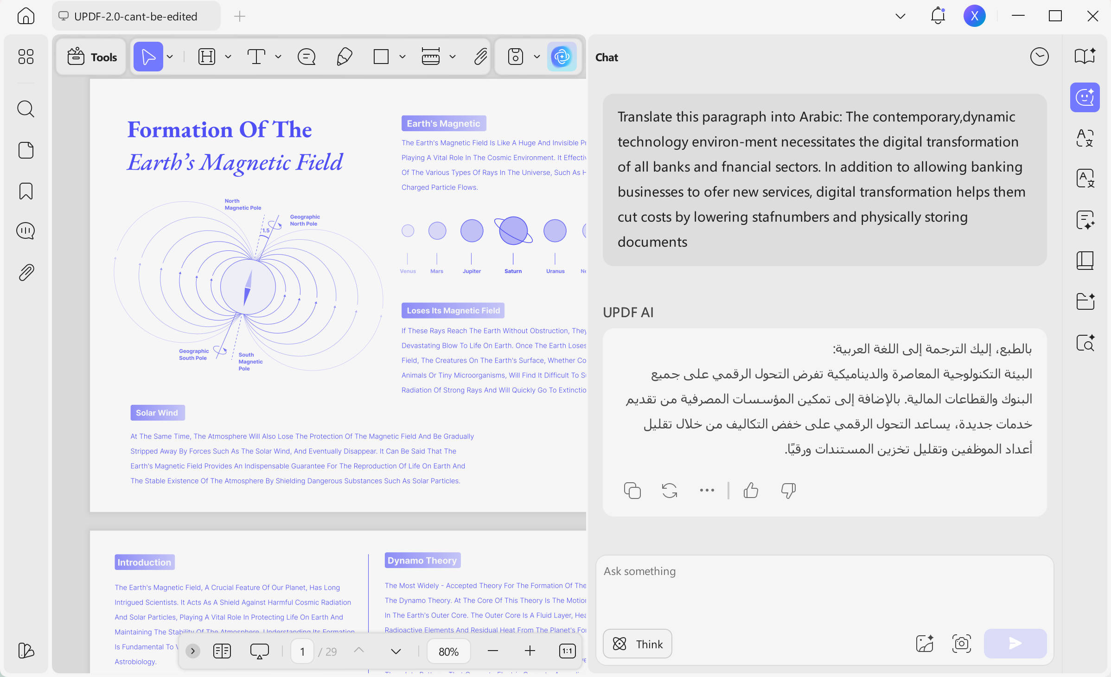Expand the bottom toolbar collapse arrow
Screen dimensions: 1111x677
coord(193,651)
